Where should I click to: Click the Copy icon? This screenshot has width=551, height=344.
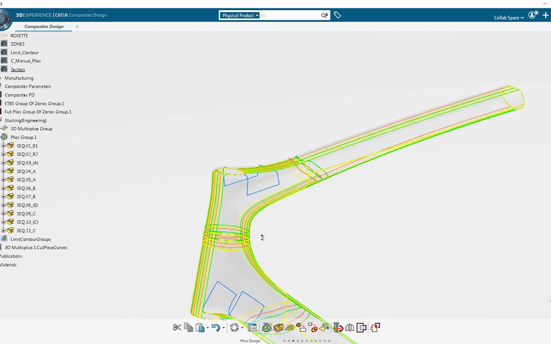188,327
